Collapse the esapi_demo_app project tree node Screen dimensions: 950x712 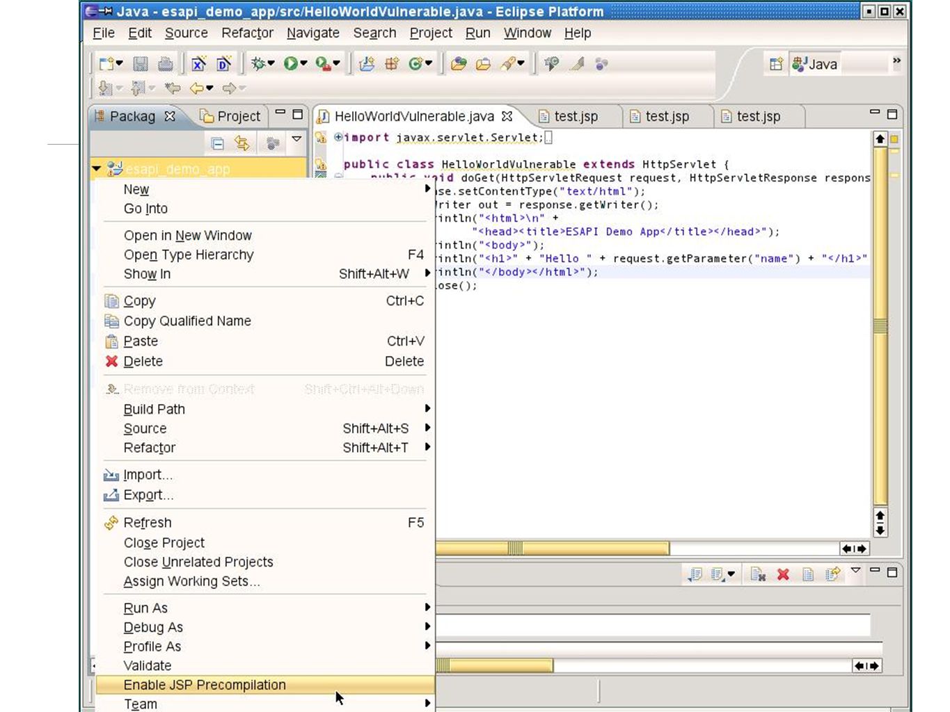click(97, 168)
